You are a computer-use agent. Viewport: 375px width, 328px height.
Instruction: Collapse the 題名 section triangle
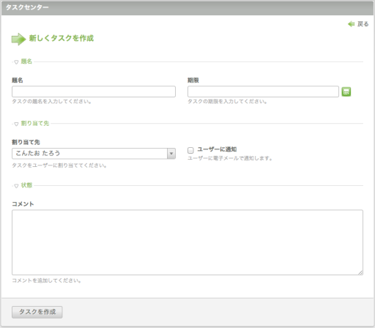pos(16,62)
